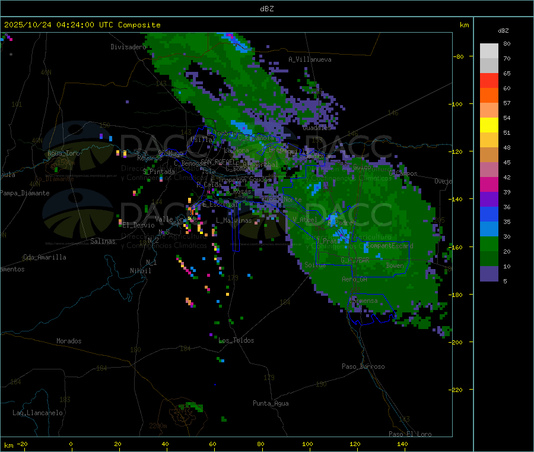Click the red swatch in the dBZ legend
Image resolution: width=534 pixels, height=452 pixels.
[489, 80]
